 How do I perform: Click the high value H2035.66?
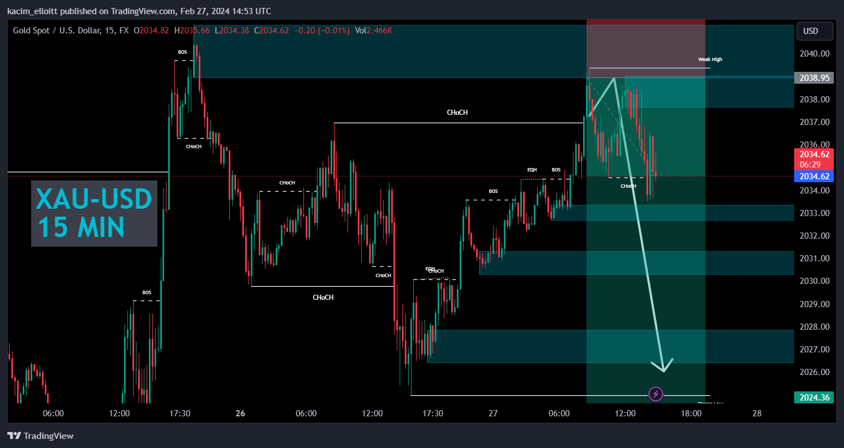[x=192, y=31]
